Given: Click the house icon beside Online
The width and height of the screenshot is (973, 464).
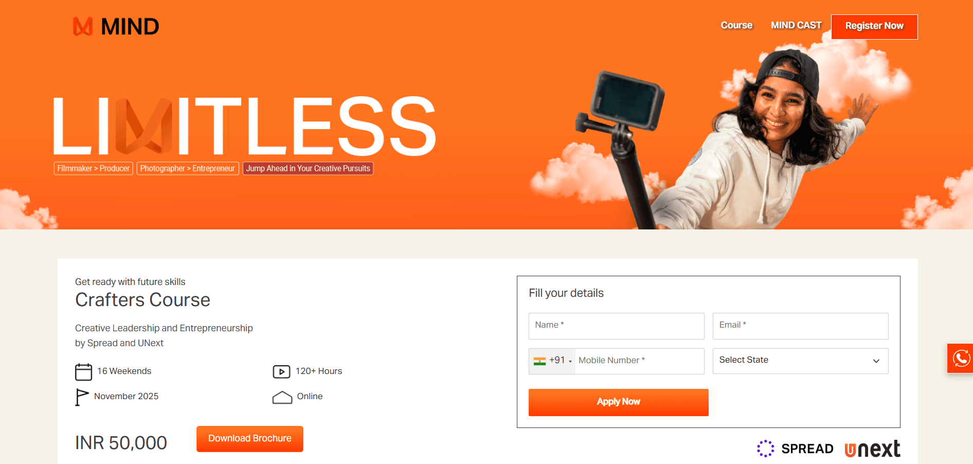Looking at the screenshot, I should coord(282,397).
